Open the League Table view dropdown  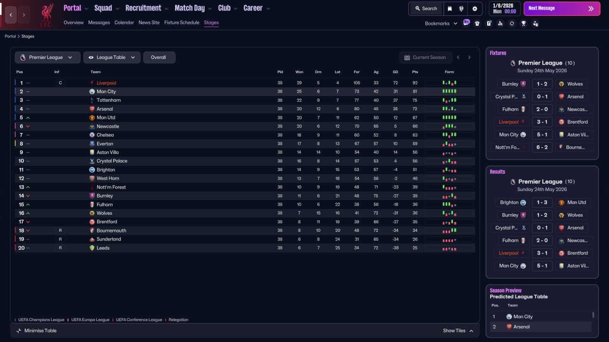click(x=112, y=57)
